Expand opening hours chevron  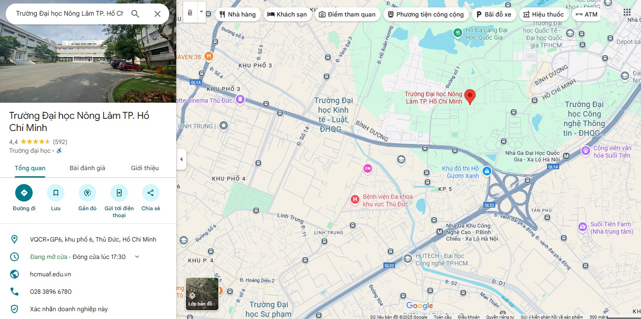point(137,257)
